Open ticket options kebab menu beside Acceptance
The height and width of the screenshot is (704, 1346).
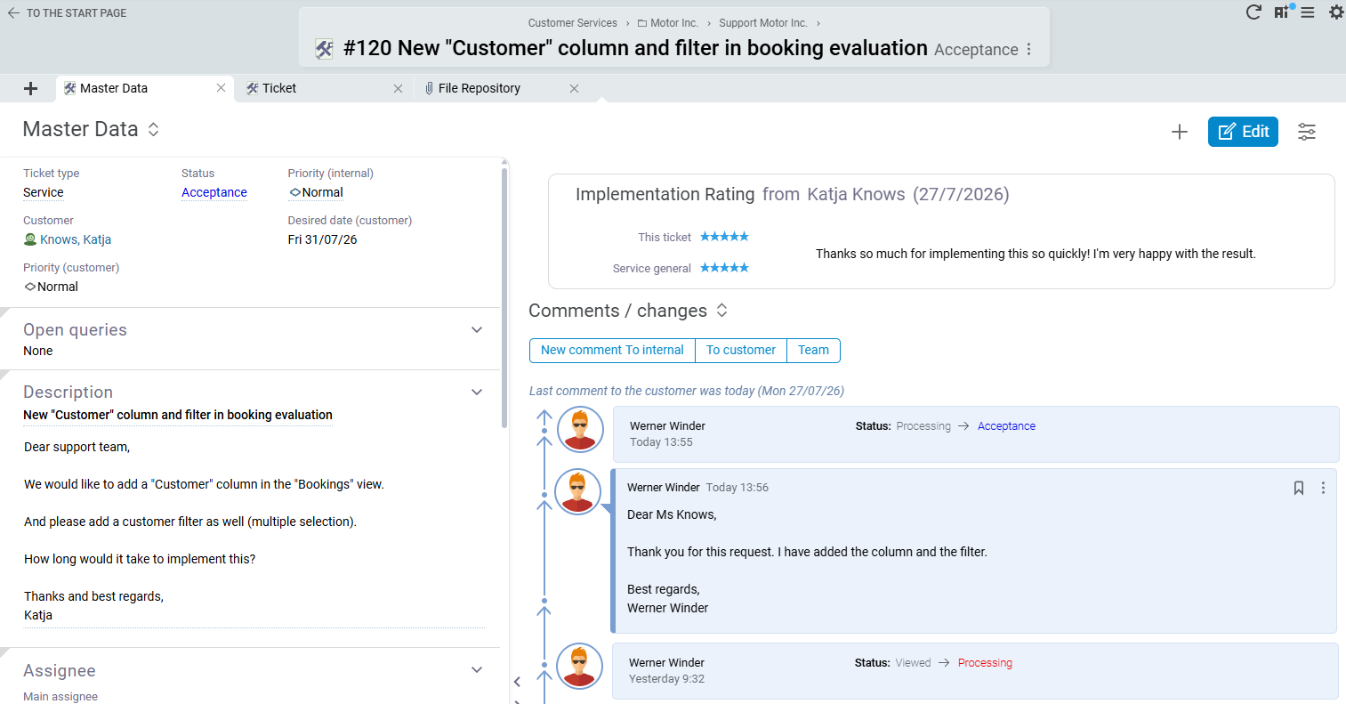1029,50
